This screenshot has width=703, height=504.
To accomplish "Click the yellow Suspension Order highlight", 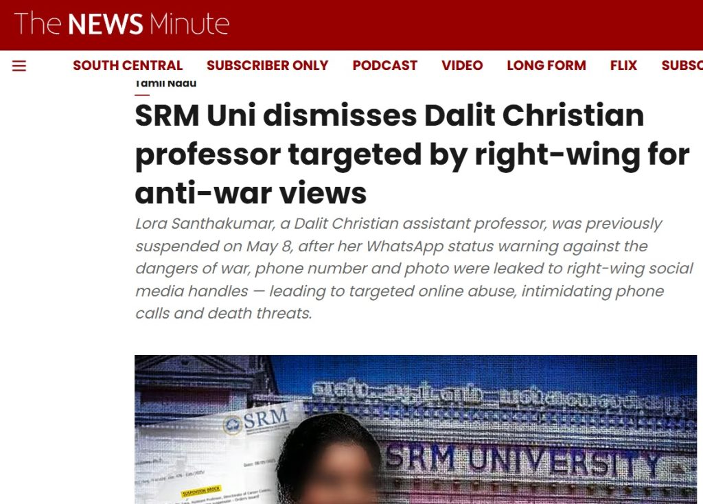I will (x=201, y=491).
